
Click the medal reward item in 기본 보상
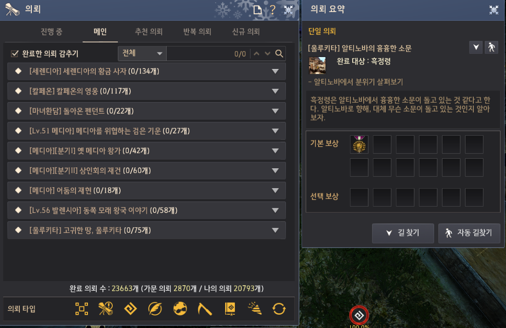click(x=359, y=144)
